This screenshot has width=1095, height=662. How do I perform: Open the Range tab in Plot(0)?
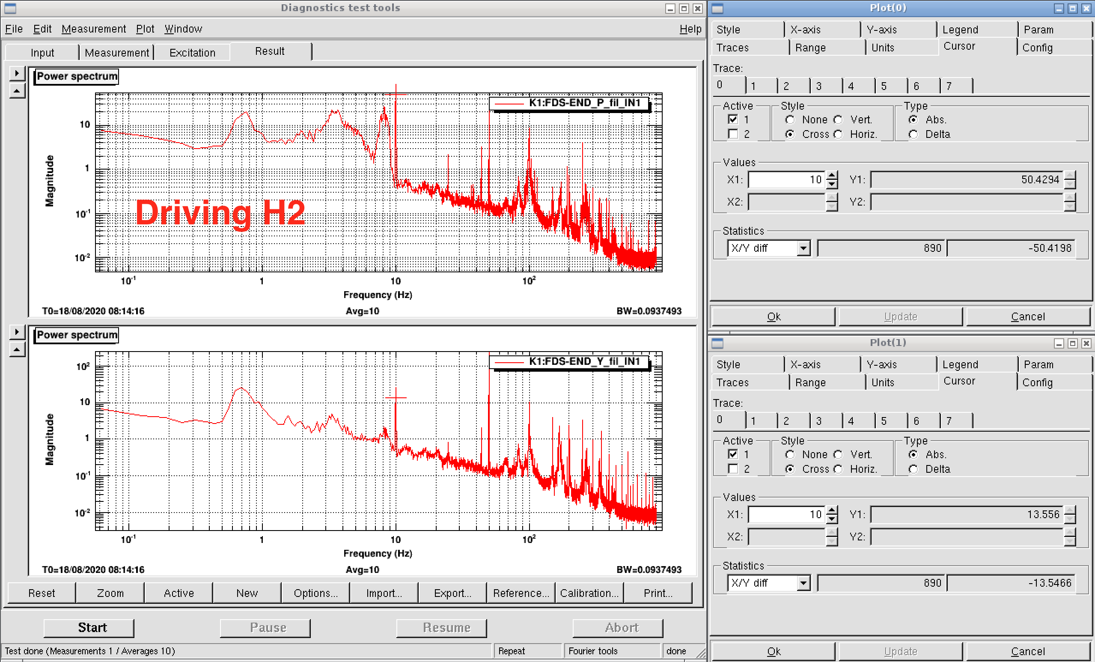pyautogui.click(x=827, y=48)
